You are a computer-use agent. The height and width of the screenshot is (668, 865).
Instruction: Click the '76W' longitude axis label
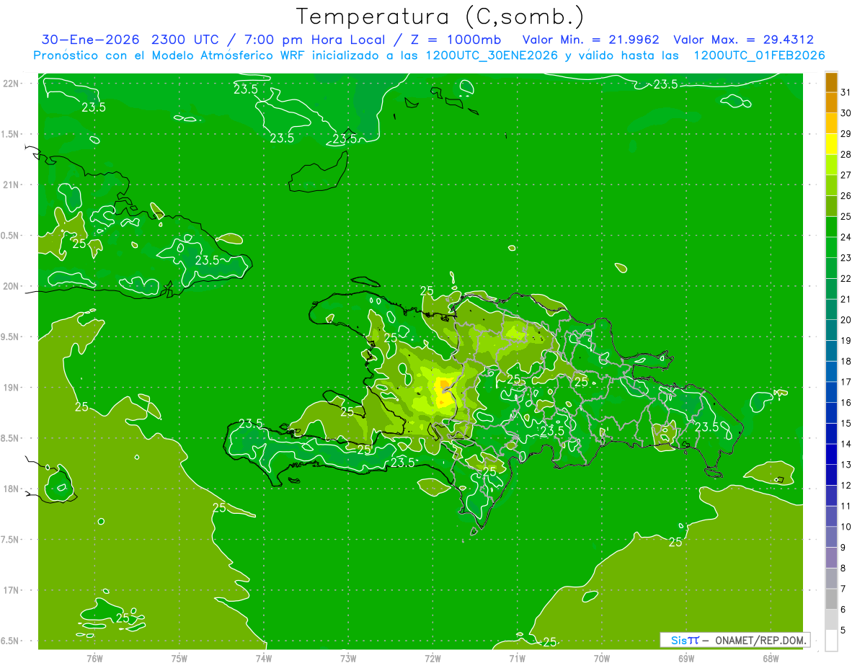pos(94,658)
